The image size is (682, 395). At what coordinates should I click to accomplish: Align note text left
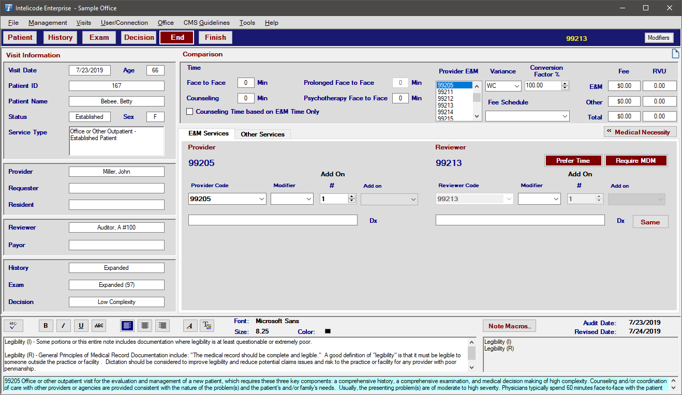click(127, 325)
